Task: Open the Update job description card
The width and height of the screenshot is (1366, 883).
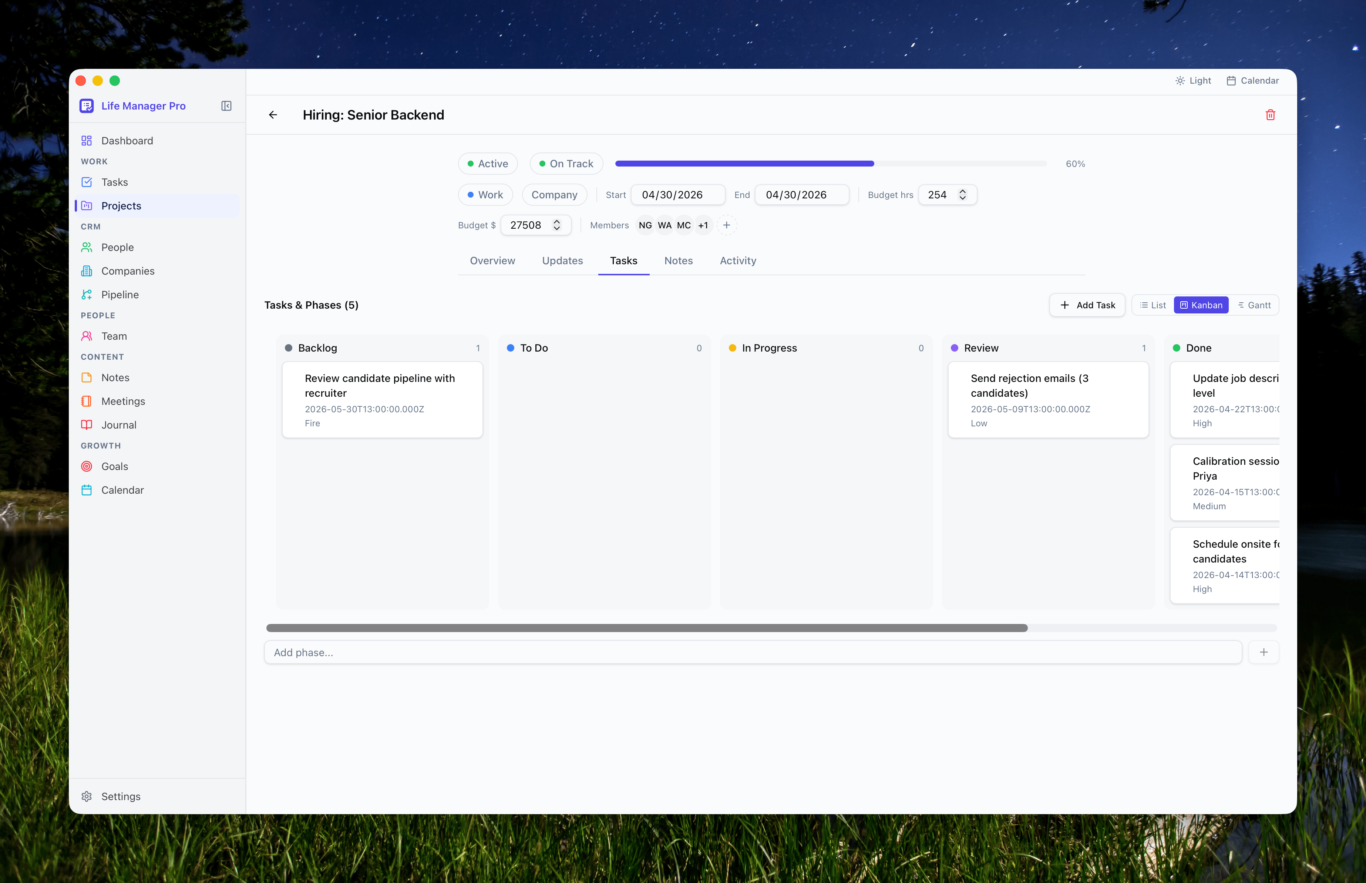Action: pos(1224,400)
